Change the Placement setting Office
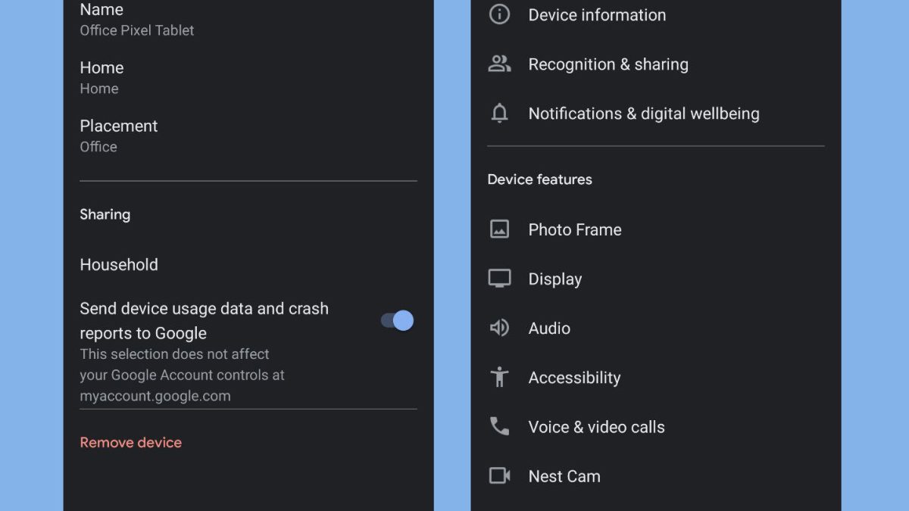 pos(119,136)
